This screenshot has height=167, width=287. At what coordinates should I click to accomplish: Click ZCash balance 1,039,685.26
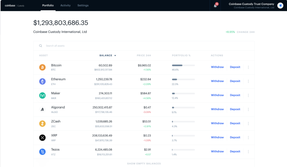[x=104, y=122]
